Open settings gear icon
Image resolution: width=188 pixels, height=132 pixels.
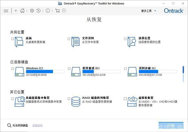[32, 11]
